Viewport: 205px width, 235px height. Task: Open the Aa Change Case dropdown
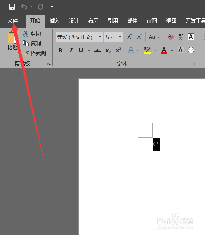pyautogui.click(x=154, y=37)
